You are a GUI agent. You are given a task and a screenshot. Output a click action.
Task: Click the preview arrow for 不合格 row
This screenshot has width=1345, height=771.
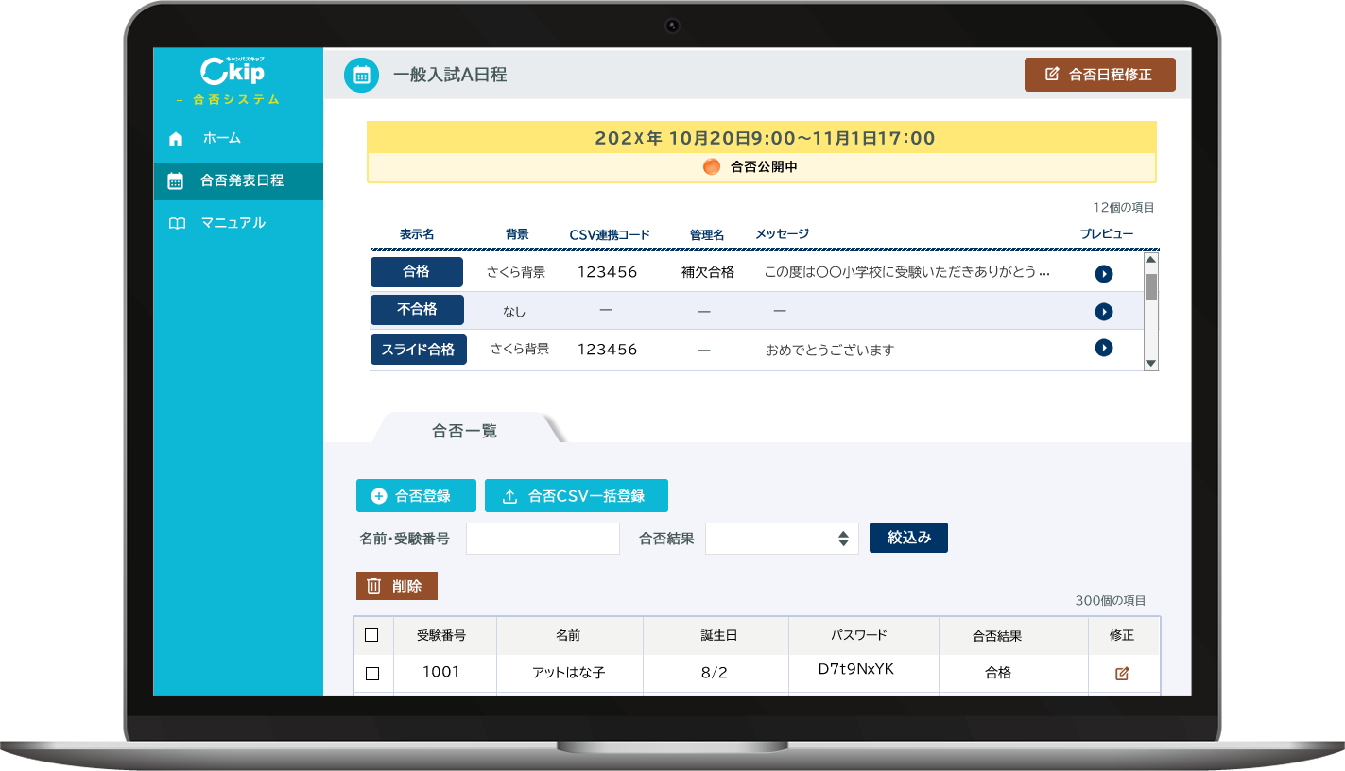pyautogui.click(x=1103, y=312)
